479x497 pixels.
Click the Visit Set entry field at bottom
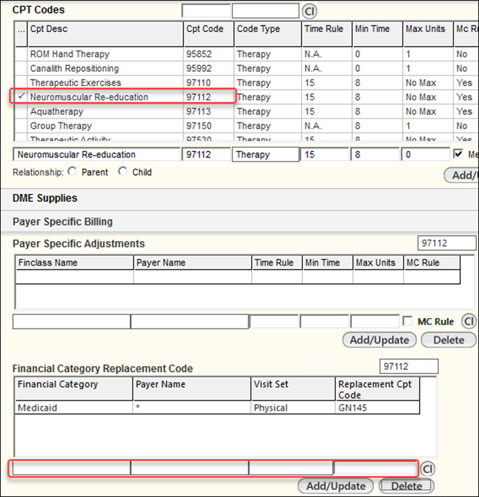coord(291,468)
